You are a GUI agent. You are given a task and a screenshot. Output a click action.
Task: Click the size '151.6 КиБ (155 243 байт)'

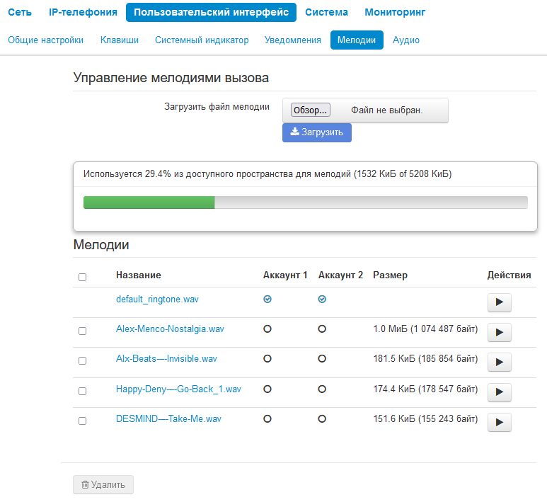(x=425, y=418)
